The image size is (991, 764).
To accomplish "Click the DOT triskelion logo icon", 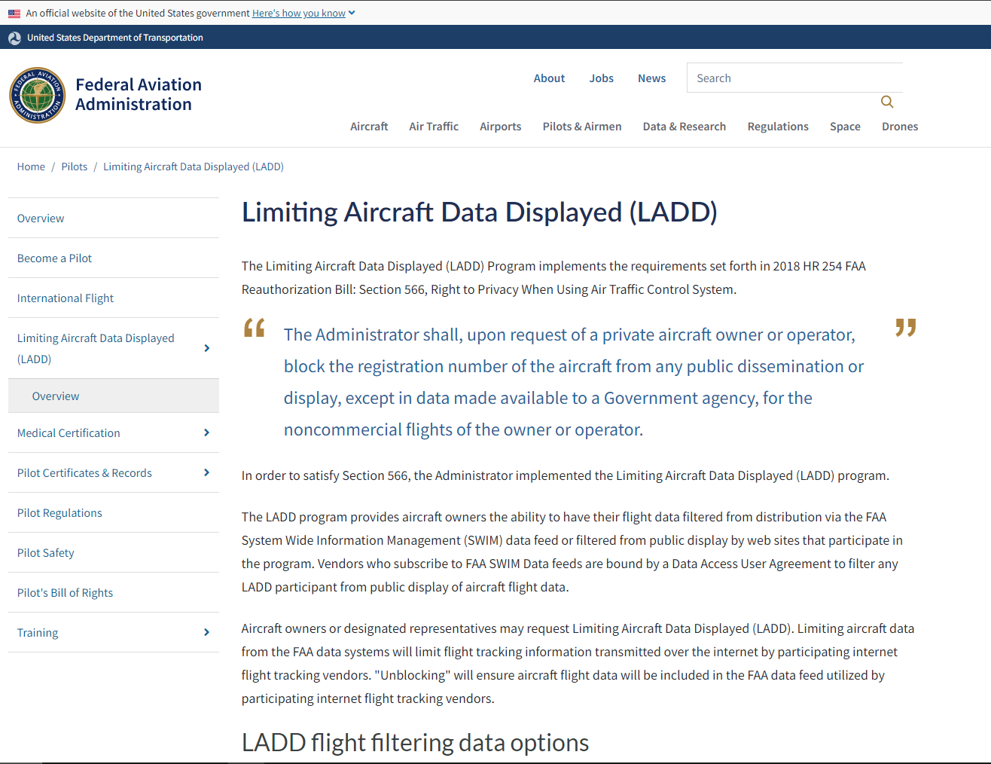I will click(x=14, y=38).
